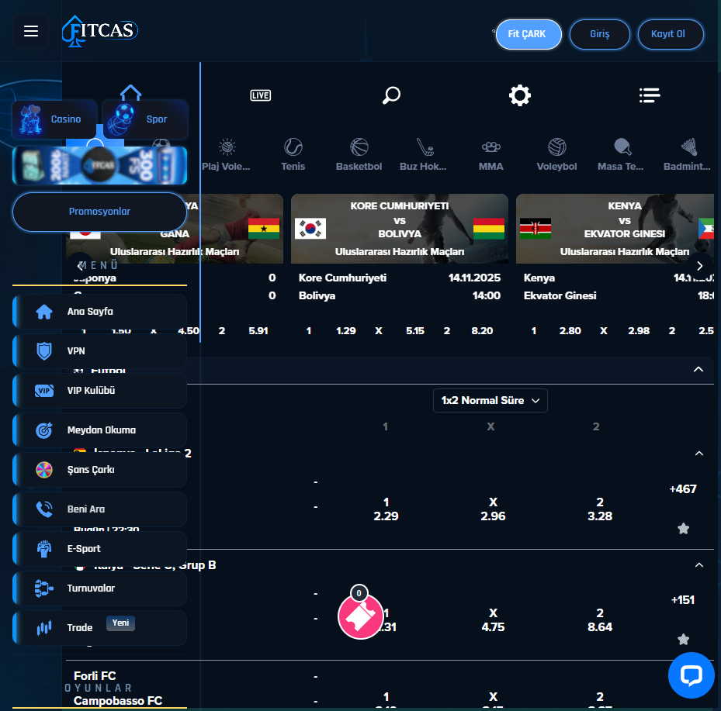Select the Basketbol sport icon
This screenshot has width=721, height=711.
[359, 154]
